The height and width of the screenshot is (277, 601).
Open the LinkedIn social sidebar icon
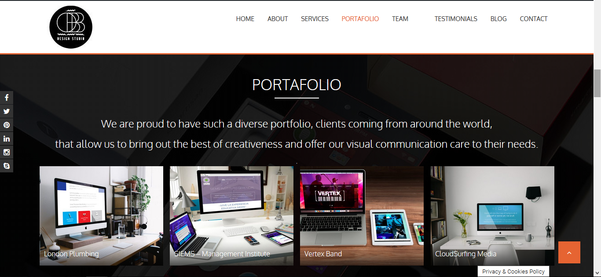click(x=7, y=138)
